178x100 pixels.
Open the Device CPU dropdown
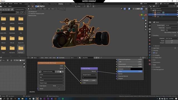pyautogui.click(x=172, y=30)
